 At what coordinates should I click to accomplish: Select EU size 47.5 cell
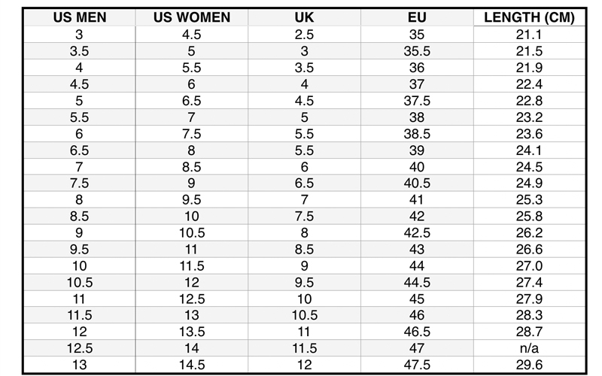(417, 365)
